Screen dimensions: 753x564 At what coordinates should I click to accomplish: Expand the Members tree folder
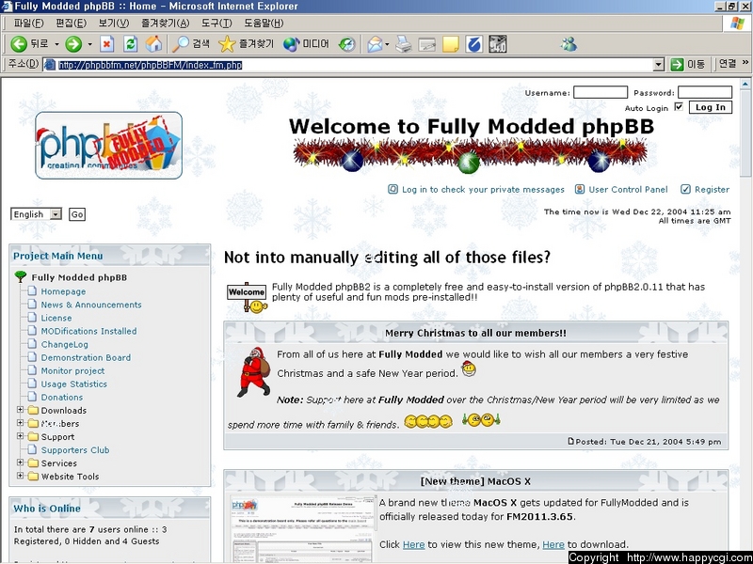(x=20, y=423)
